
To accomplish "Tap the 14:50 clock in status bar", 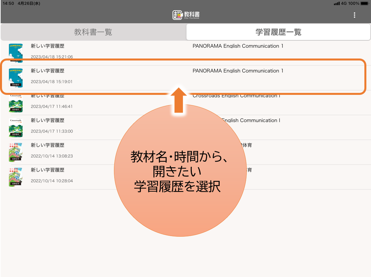I will click(9, 4).
